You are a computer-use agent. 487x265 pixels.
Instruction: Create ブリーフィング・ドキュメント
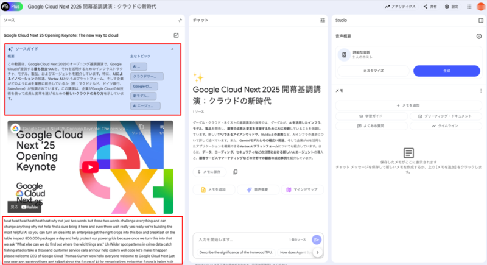click(446, 116)
